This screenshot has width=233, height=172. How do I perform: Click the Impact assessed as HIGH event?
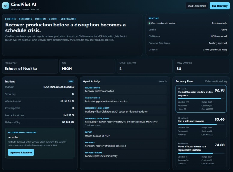point(125,134)
